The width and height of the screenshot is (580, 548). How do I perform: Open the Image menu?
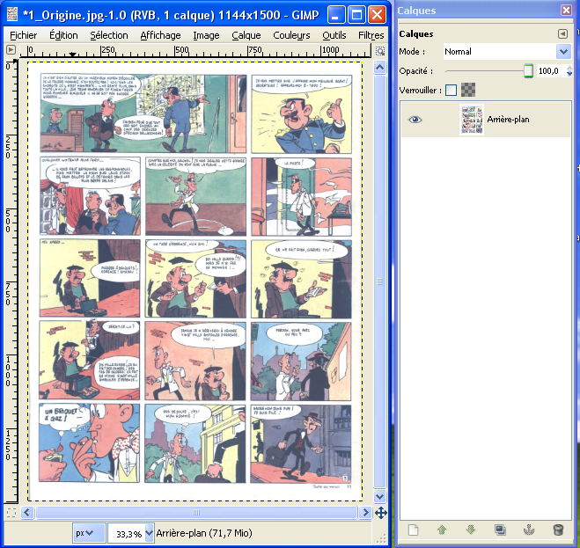click(x=206, y=35)
